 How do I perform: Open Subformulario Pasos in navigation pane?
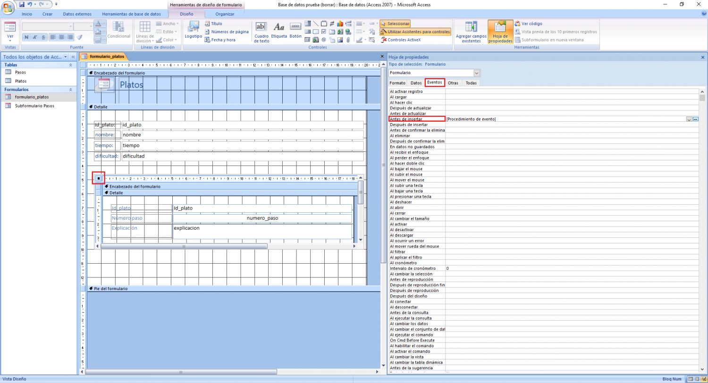click(34, 106)
